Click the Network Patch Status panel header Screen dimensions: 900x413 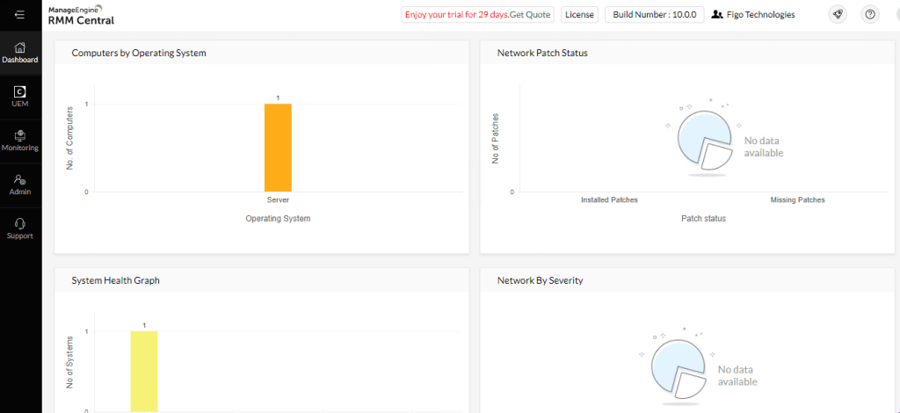click(x=542, y=53)
